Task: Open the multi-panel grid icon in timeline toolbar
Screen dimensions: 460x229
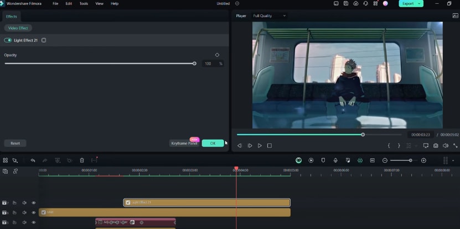Action: point(6,160)
